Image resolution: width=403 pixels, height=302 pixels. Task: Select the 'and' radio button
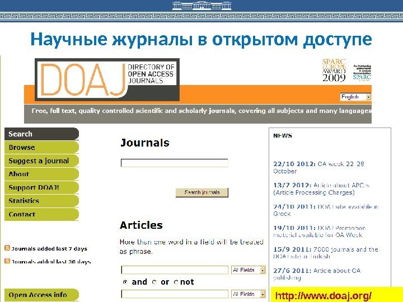click(x=125, y=282)
